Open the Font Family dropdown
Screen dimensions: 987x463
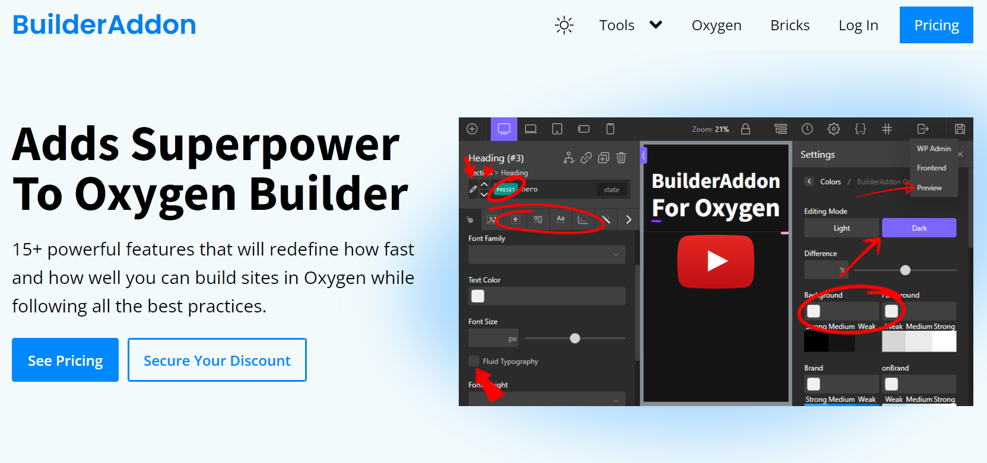coord(547,254)
